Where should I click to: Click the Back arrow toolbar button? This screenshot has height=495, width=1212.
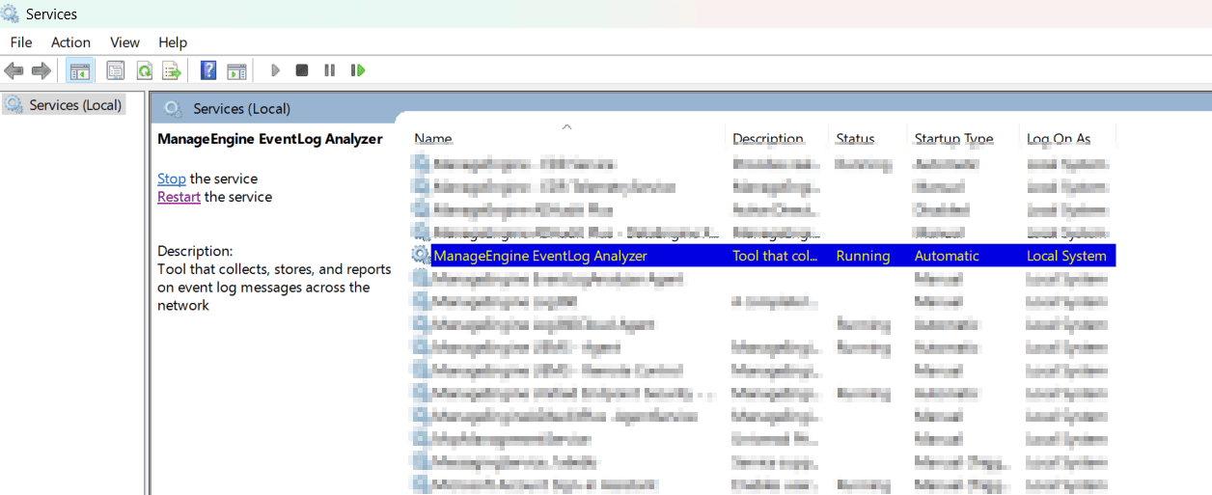[x=14, y=70]
